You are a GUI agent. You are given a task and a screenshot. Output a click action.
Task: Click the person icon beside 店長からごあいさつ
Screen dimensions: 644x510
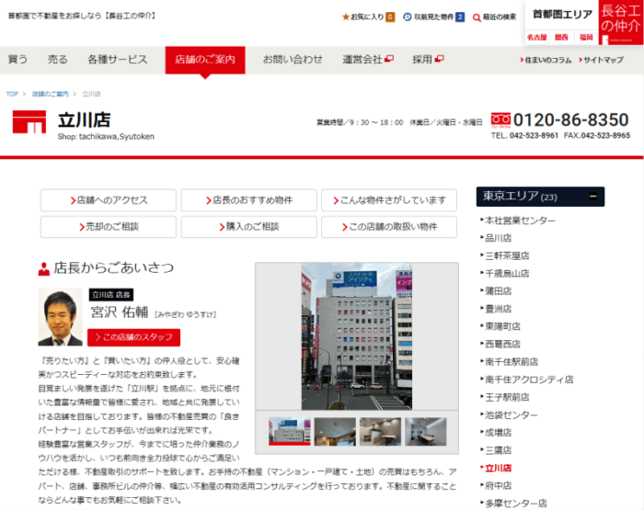click(43, 269)
